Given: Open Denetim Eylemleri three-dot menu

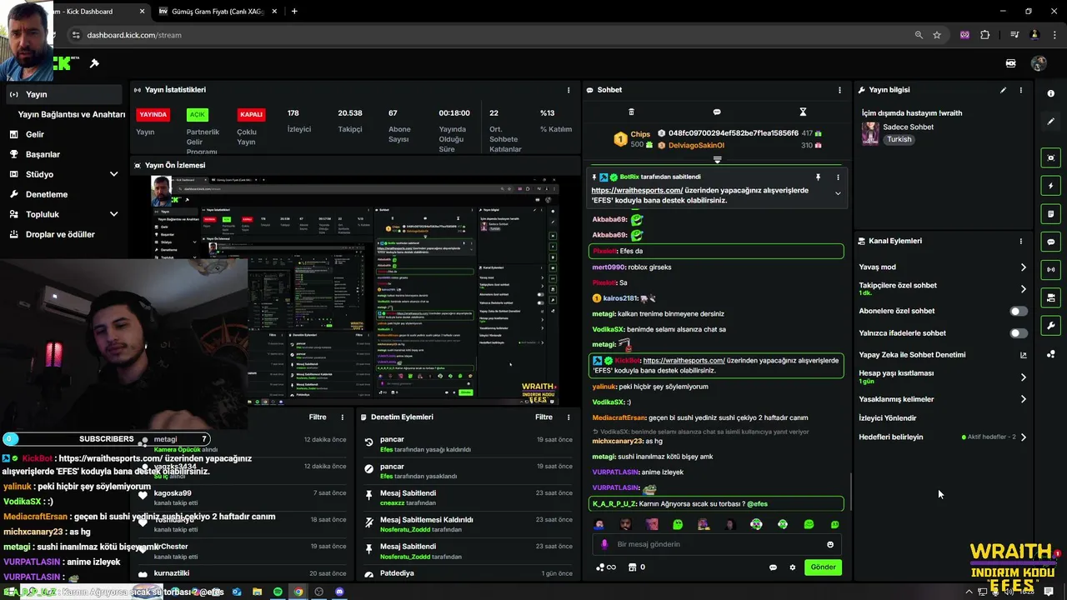Looking at the screenshot, I should [569, 417].
